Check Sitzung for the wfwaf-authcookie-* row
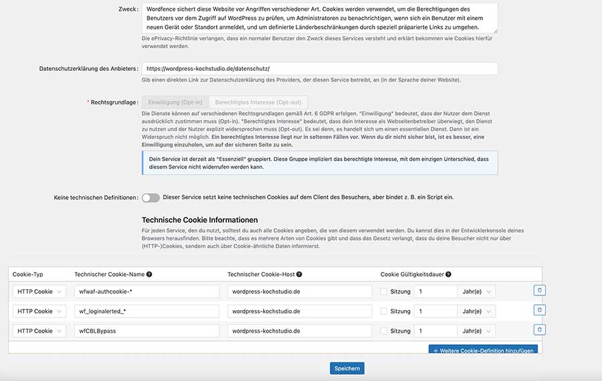Screen dimensions: 602x381 (x=384, y=292)
